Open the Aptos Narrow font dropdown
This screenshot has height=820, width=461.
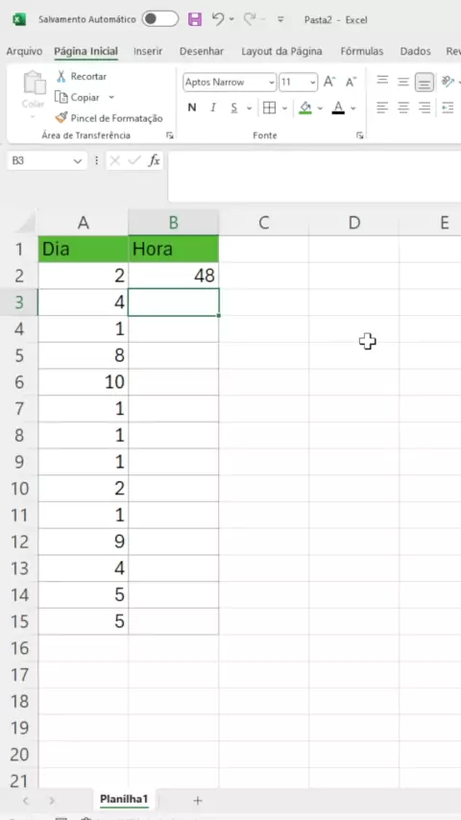pyautogui.click(x=272, y=83)
